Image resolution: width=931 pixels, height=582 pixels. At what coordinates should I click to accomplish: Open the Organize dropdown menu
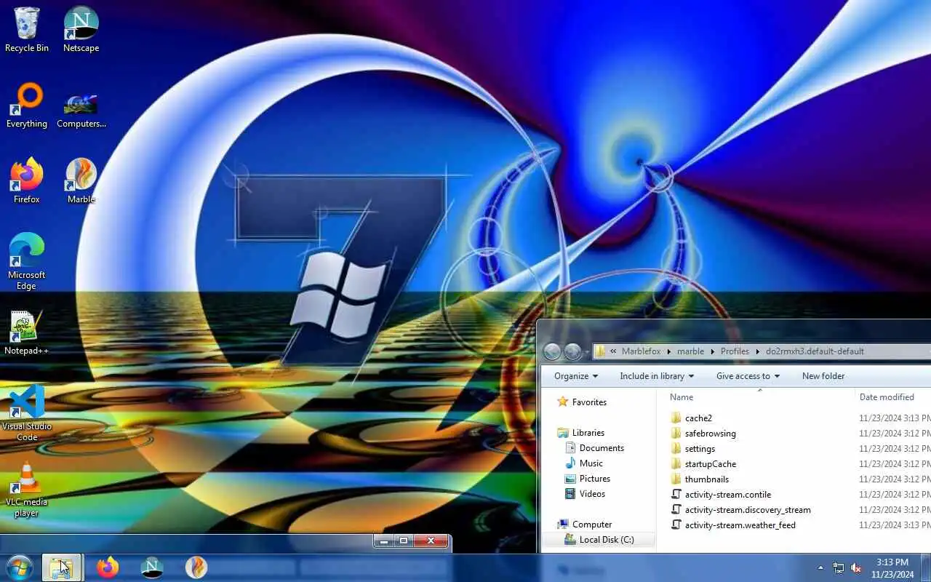tap(576, 376)
